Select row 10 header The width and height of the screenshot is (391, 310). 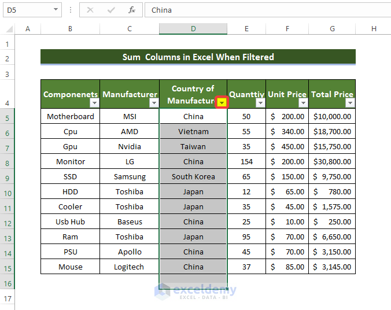pos(8,191)
